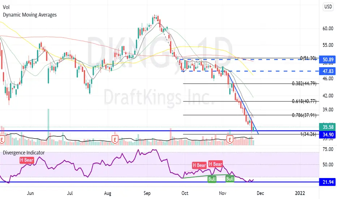This screenshot has width=337, height=199.
Task: Select the 50.89 blue price label
Action: 328,59
